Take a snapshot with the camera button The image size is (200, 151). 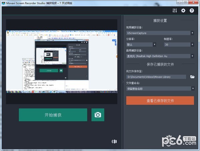click(98, 115)
